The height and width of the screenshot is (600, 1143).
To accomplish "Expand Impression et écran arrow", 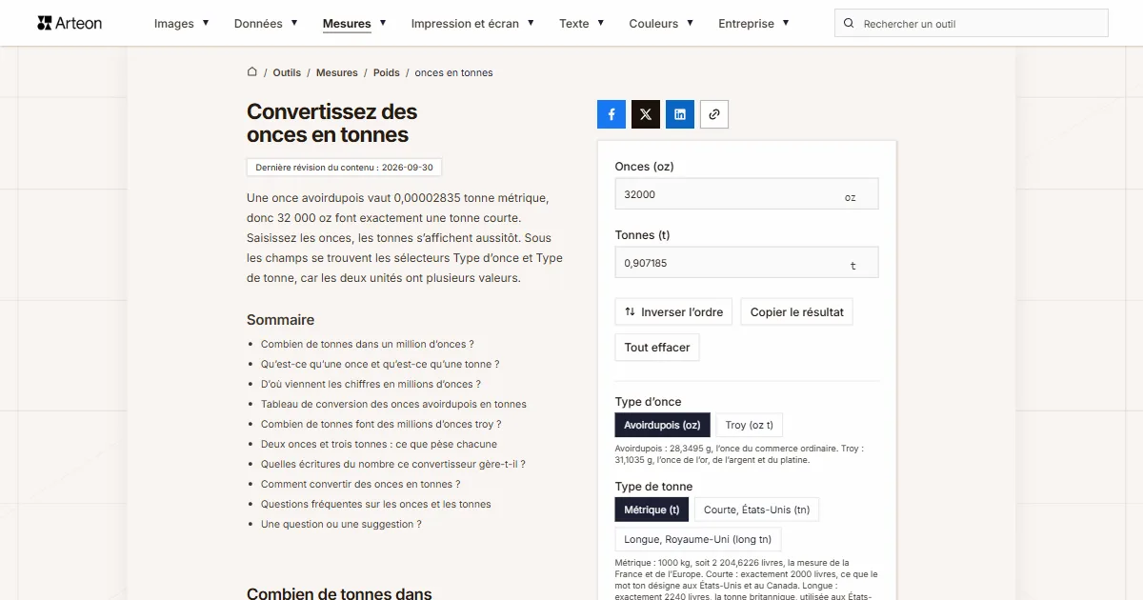I will (x=531, y=23).
